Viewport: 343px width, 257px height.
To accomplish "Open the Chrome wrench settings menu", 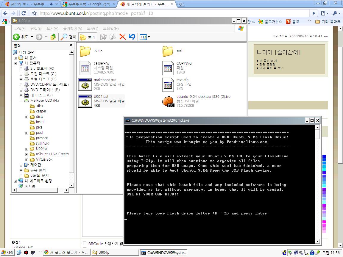I will point(336,13).
